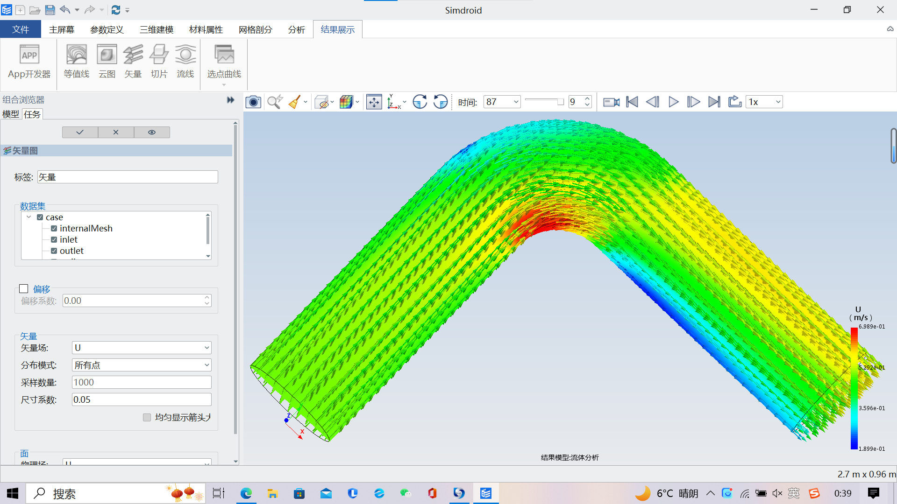
Task: Select the 等值线 contour tool
Action: pyautogui.click(x=77, y=62)
